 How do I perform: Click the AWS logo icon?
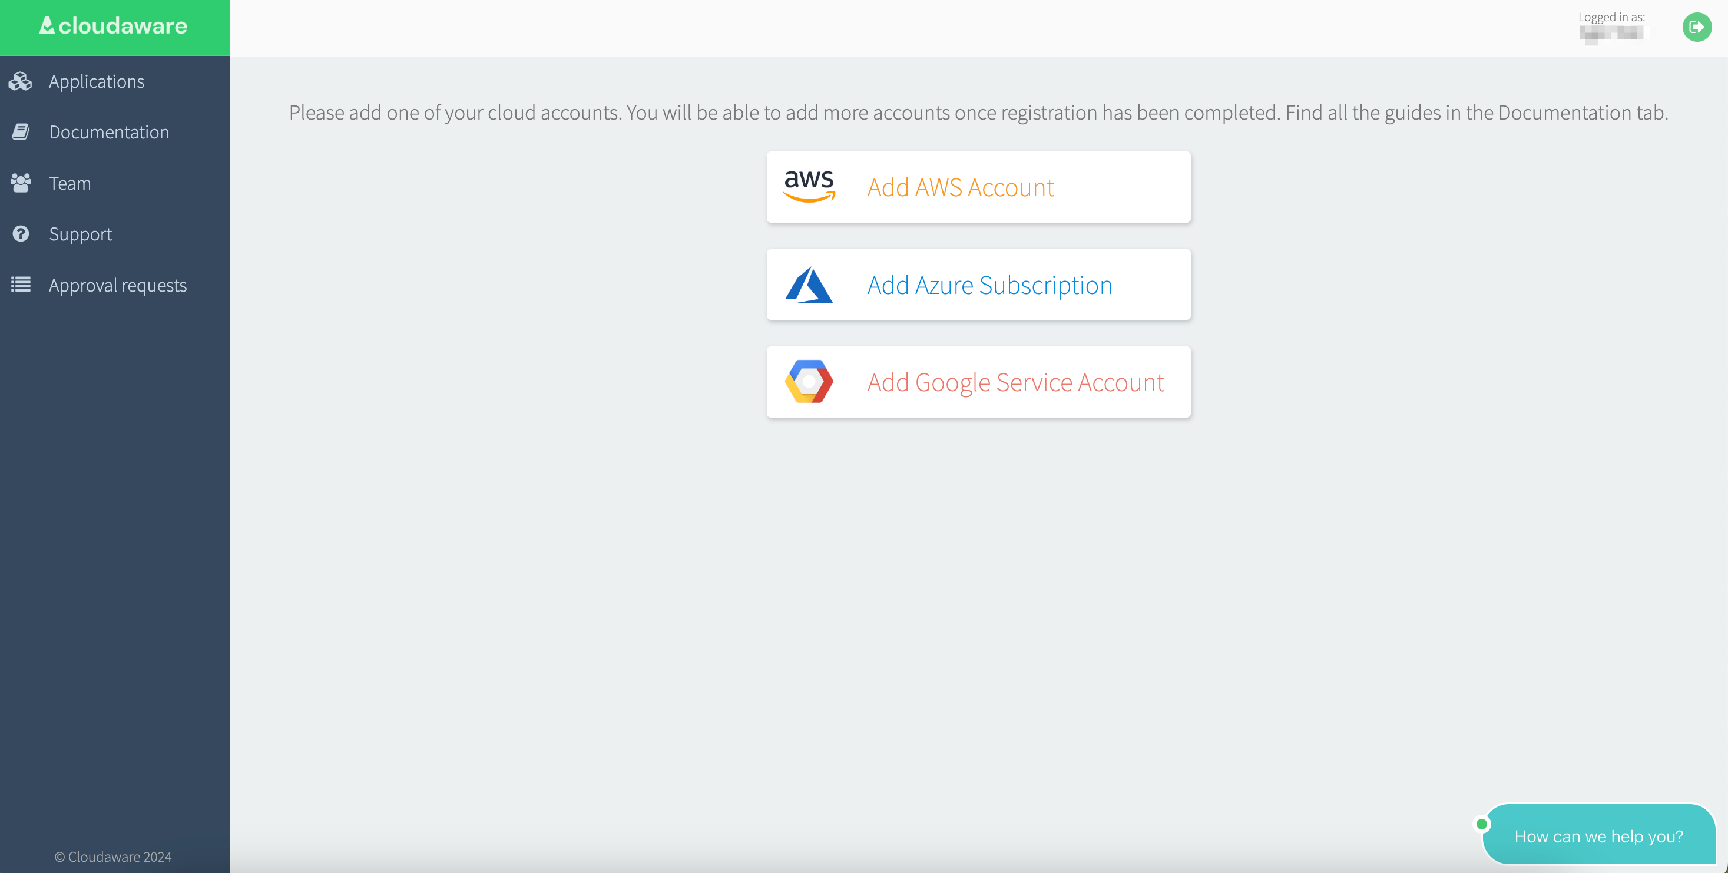808,186
